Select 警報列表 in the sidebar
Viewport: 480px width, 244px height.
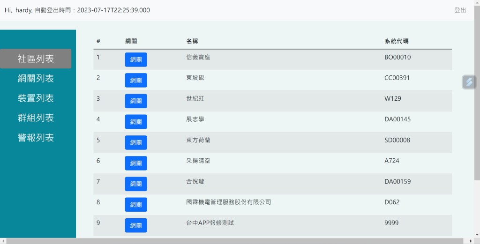[x=36, y=138]
